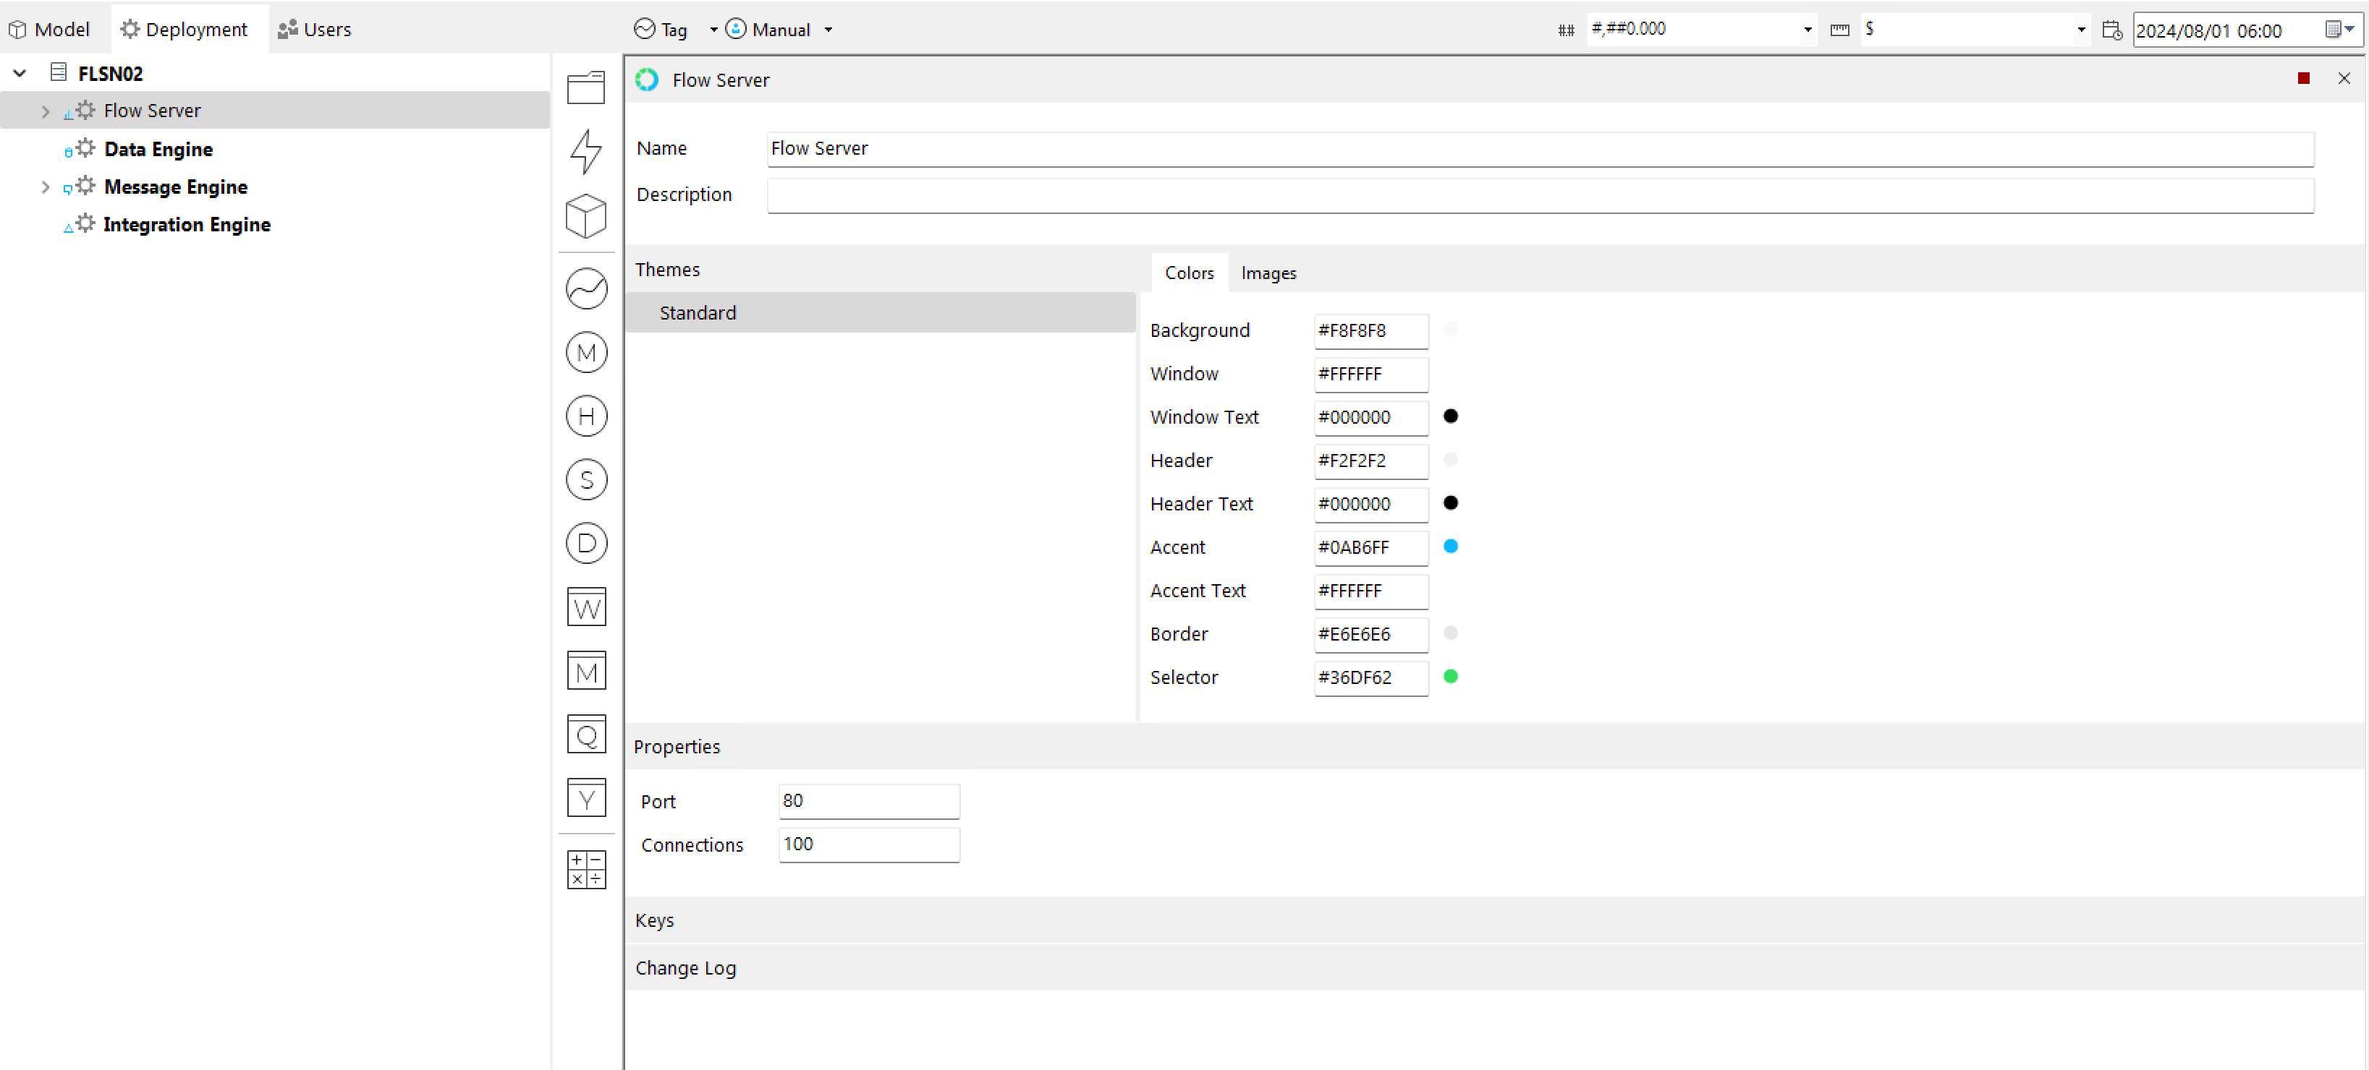The width and height of the screenshot is (2369, 1070).
Task: Click the Selector green color dot
Action: pos(1452,677)
